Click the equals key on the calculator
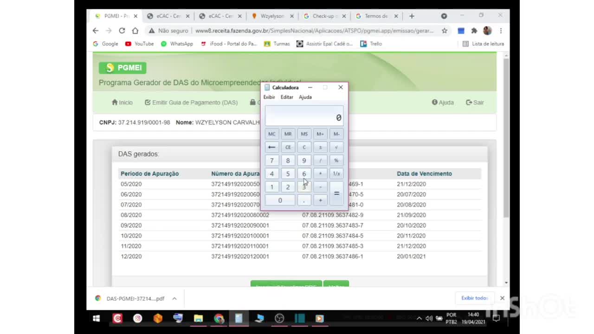The width and height of the screenshot is (594, 334). pos(336,193)
